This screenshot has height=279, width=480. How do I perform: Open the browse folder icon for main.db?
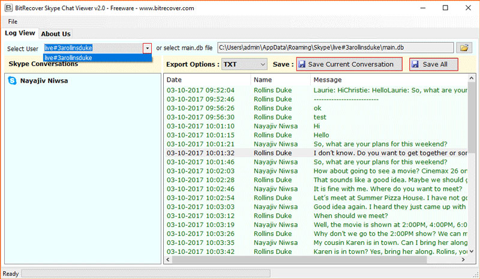[x=464, y=48]
